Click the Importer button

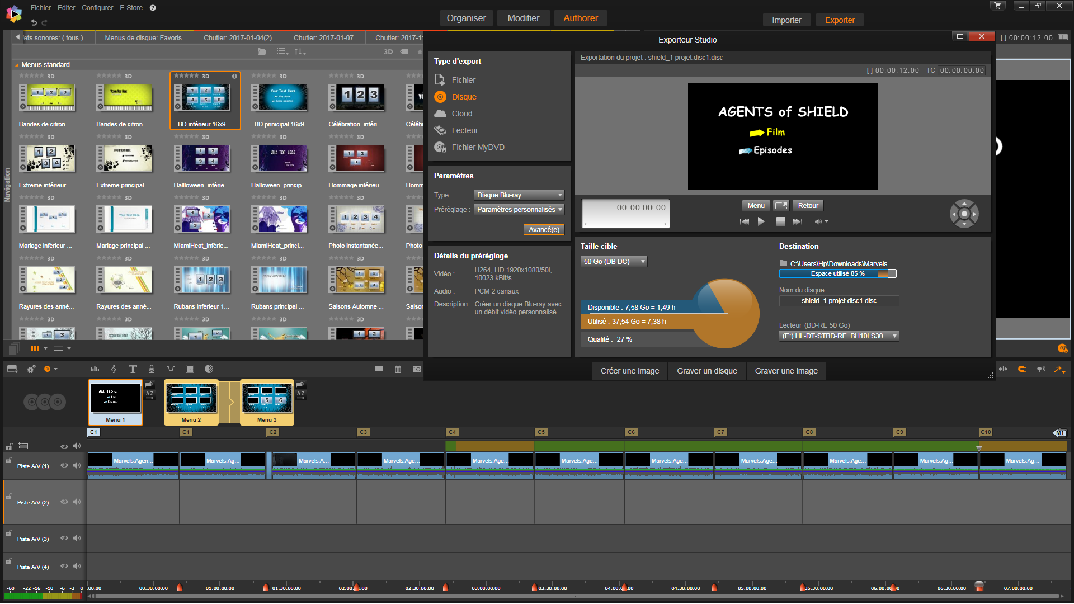point(786,20)
